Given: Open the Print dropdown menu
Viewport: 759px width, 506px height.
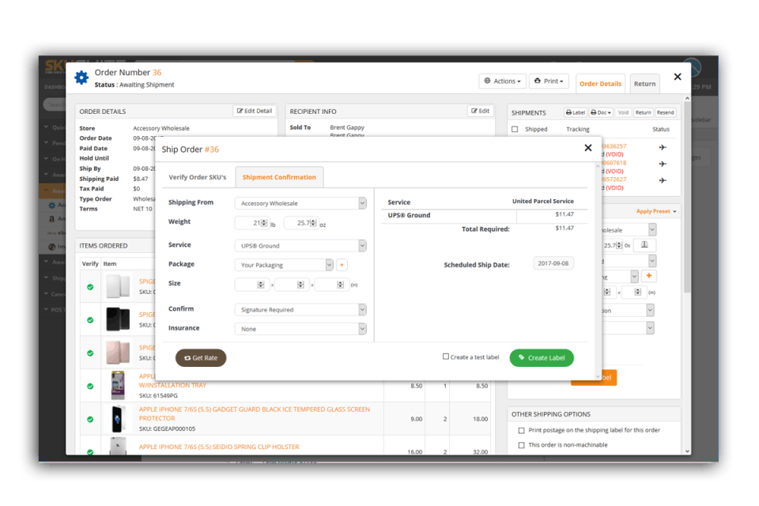Looking at the screenshot, I should 549,81.
